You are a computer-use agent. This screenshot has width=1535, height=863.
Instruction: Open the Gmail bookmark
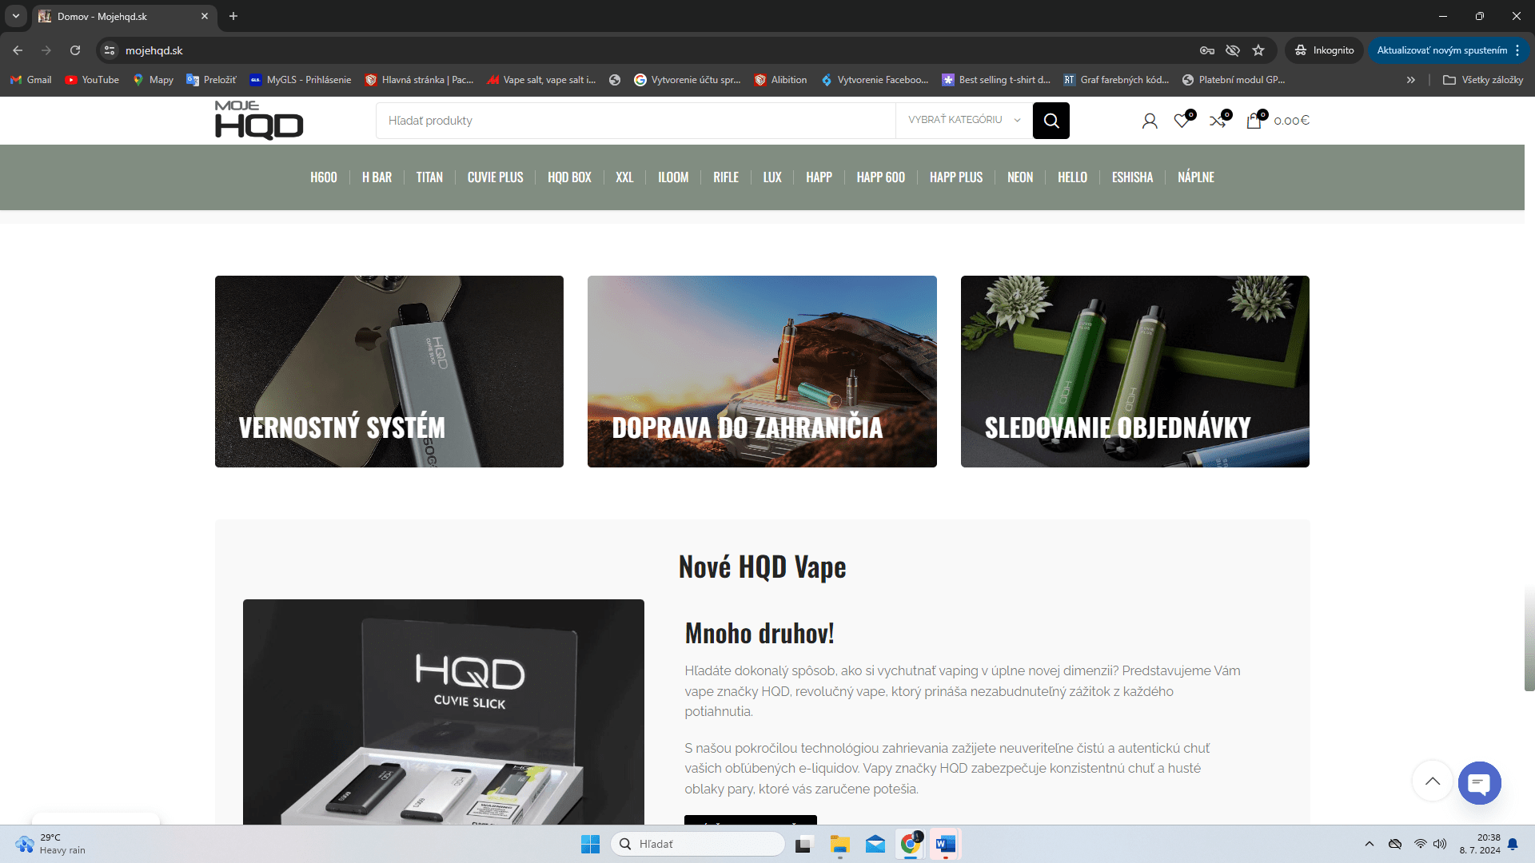31,80
